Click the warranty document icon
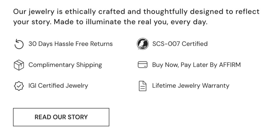The width and height of the screenshot is (269, 132). click(142, 86)
